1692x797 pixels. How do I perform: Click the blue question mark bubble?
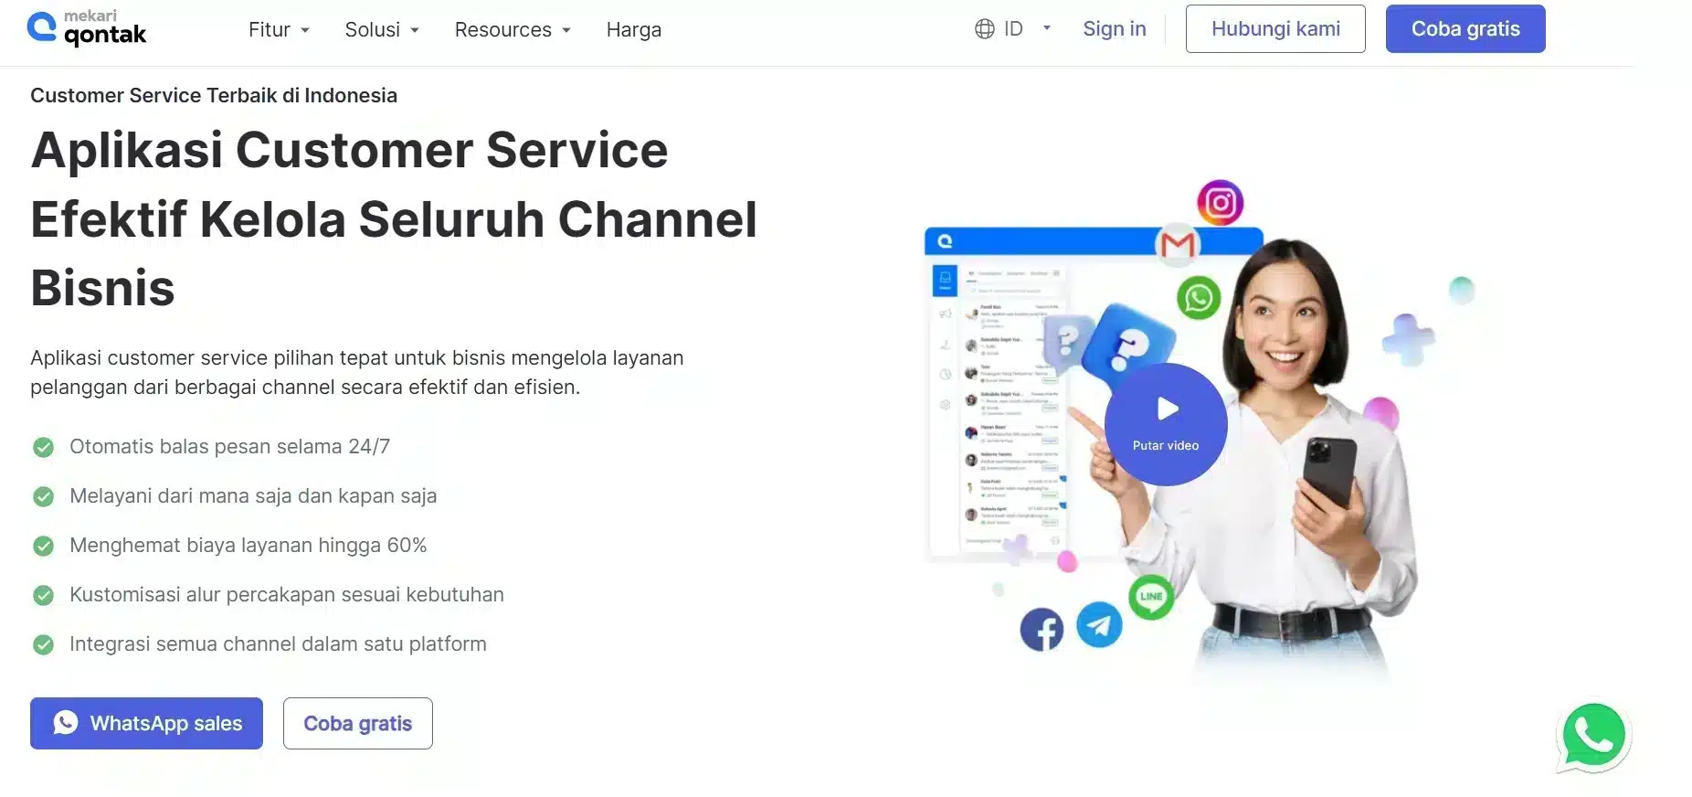[1130, 345]
